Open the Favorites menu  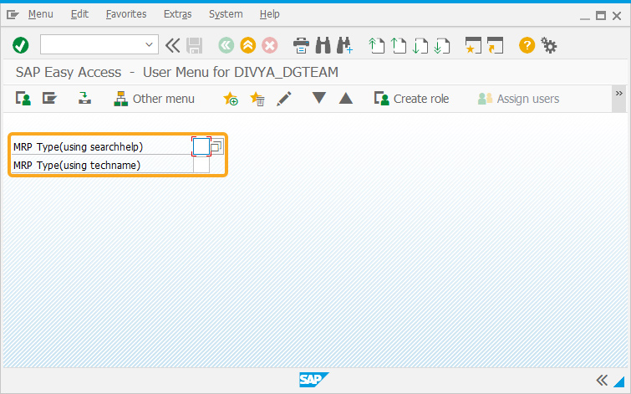coord(126,14)
